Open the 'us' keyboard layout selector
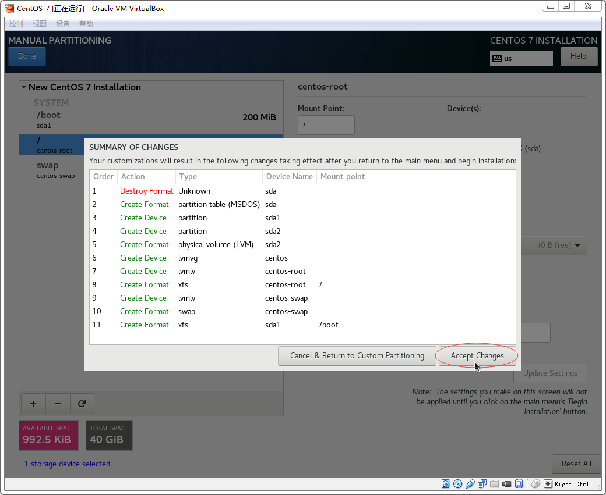The width and height of the screenshot is (606, 495). 521,59
